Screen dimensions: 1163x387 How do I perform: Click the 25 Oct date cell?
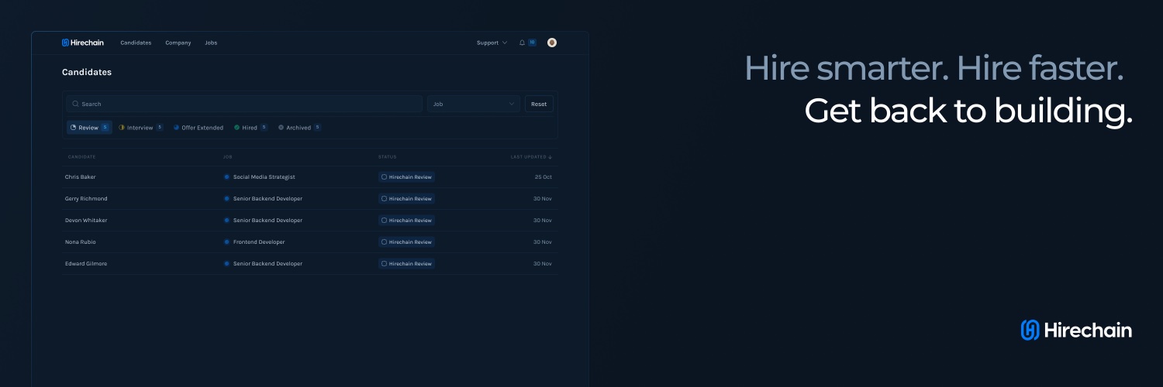point(544,177)
